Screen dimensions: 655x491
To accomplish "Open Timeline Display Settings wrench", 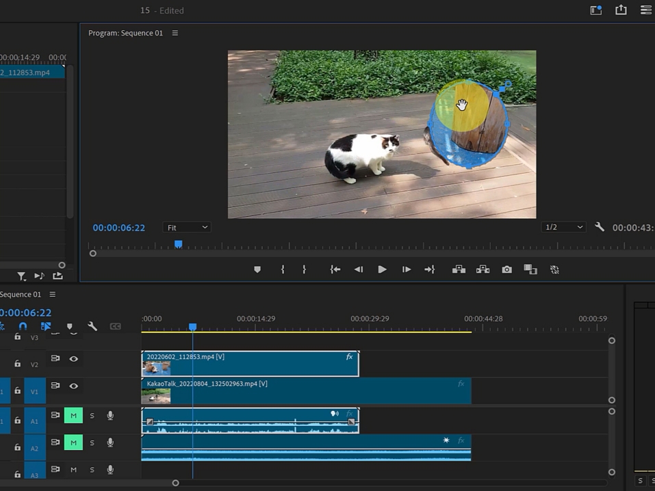I will pyautogui.click(x=92, y=326).
